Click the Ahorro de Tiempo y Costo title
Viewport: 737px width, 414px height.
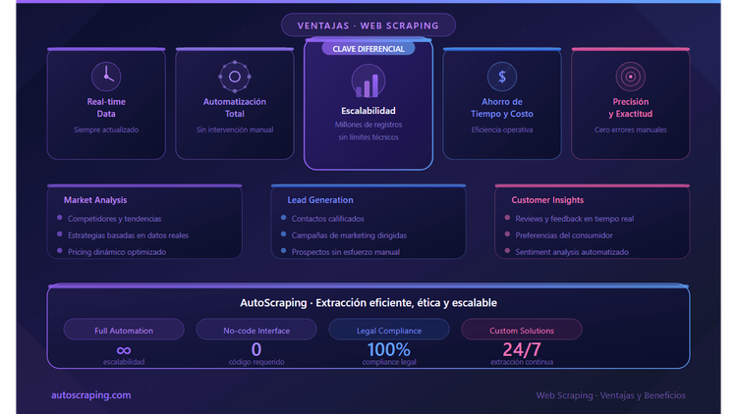502,108
